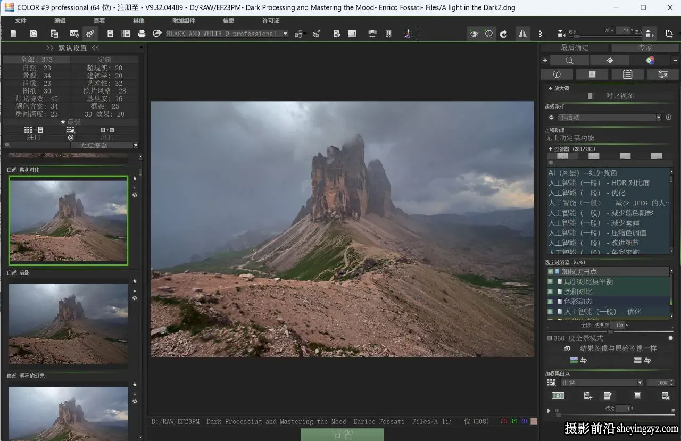The height and width of the screenshot is (441, 681).
Task: Open the 编辑 menu
Action: tap(60, 21)
